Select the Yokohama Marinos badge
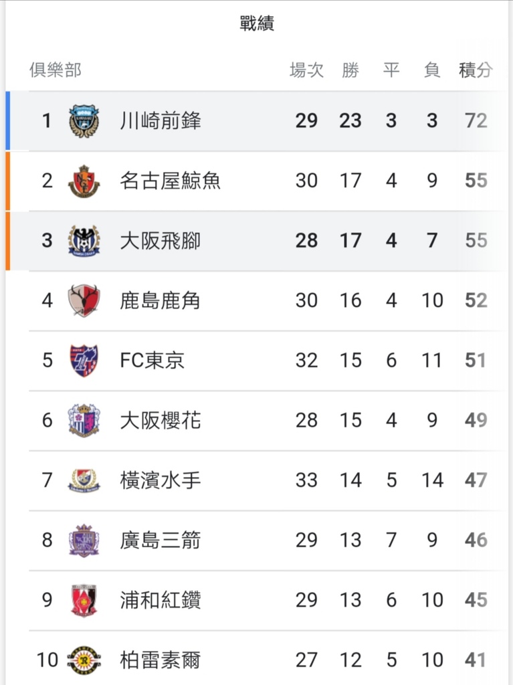 84,480
